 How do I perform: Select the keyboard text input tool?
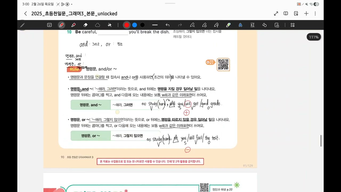tap(49, 25)
